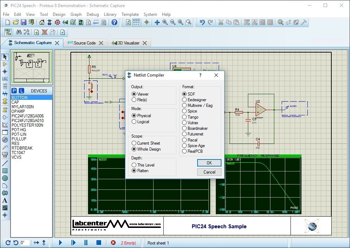Click the New Project toolbar icon
This screenshot has width=350, height=248.
[x=8, y=22]
